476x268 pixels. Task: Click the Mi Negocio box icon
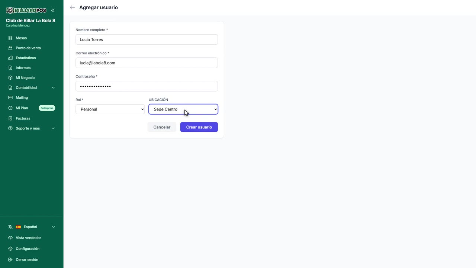[x=10, y=78]
